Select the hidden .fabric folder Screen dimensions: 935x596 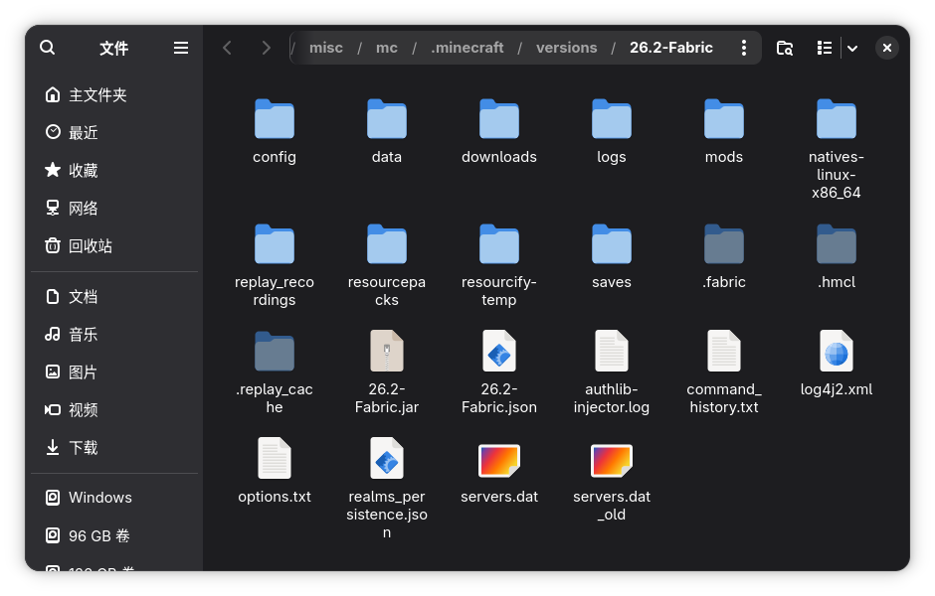(x=724, y=256)
